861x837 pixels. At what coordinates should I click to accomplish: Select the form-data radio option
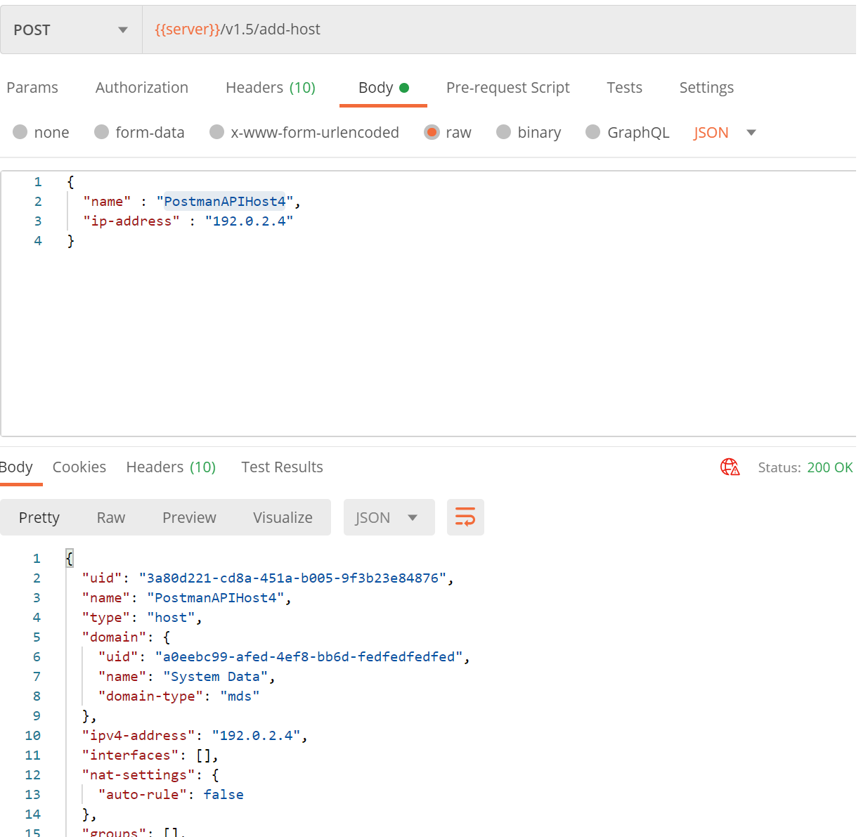pos(102,132)
